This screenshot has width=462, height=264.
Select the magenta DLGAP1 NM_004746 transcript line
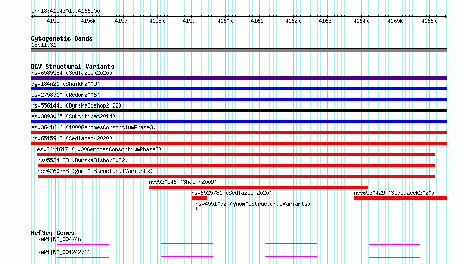[x=239, y=244]
